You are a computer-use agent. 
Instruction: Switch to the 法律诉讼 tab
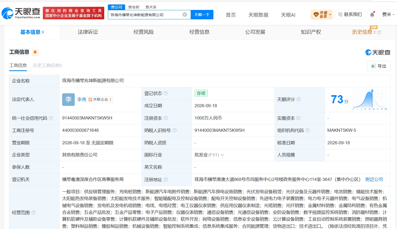click(88, 32)
